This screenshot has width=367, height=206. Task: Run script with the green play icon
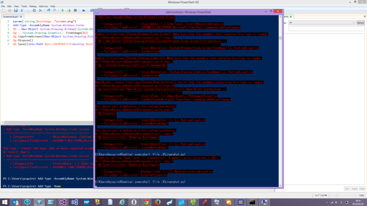tap(63, 10)
